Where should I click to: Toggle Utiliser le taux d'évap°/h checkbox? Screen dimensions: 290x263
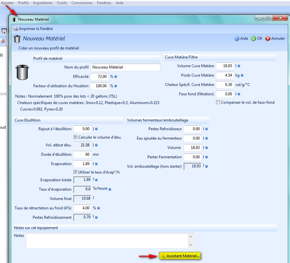[76, 172]
